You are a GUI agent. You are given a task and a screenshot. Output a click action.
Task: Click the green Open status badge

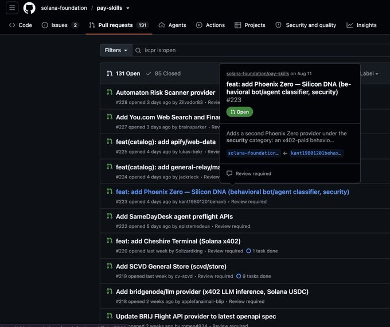pos(240,112)
